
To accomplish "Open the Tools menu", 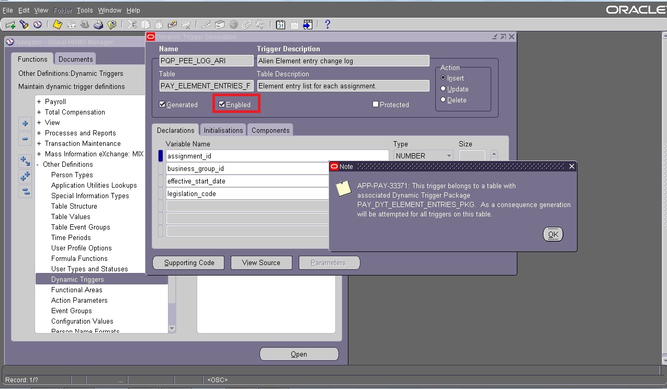I will click(x=84, y=9).
